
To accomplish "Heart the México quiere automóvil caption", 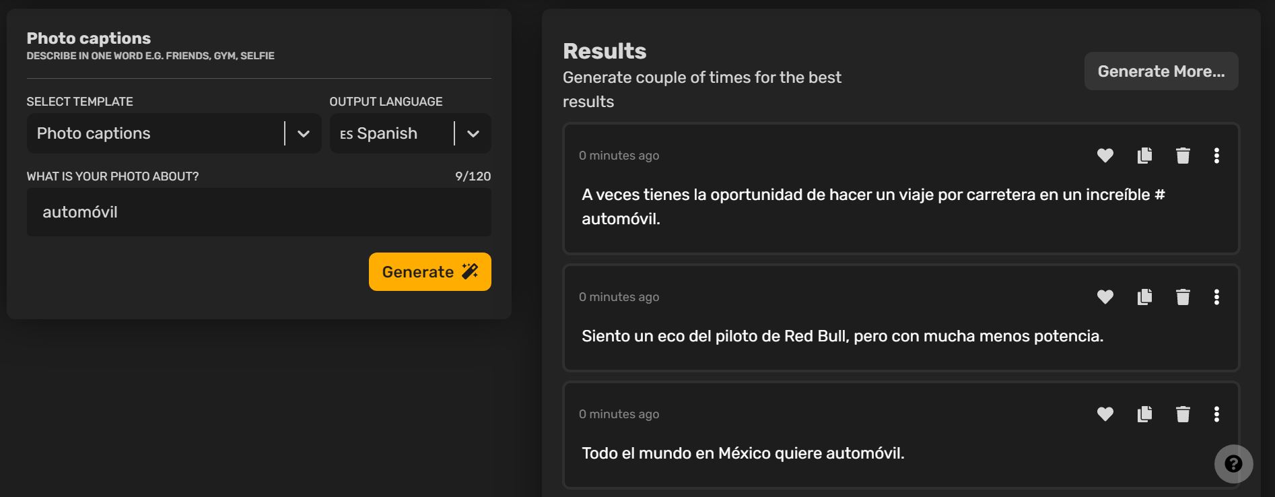I will pyautogui.click(x=1105, y=414).
